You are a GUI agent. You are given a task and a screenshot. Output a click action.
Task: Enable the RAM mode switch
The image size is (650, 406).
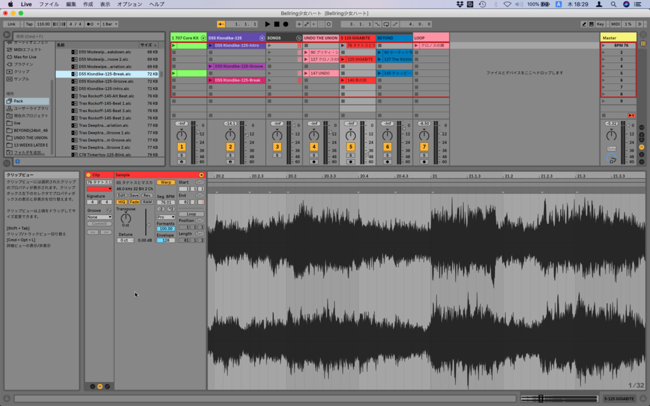(147, 202)
